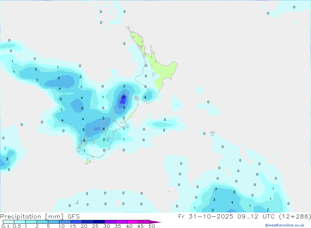Select the 5–10 mm blue legend swatch
The width and height of the screenshot is (311, 228).
[54, 222]
